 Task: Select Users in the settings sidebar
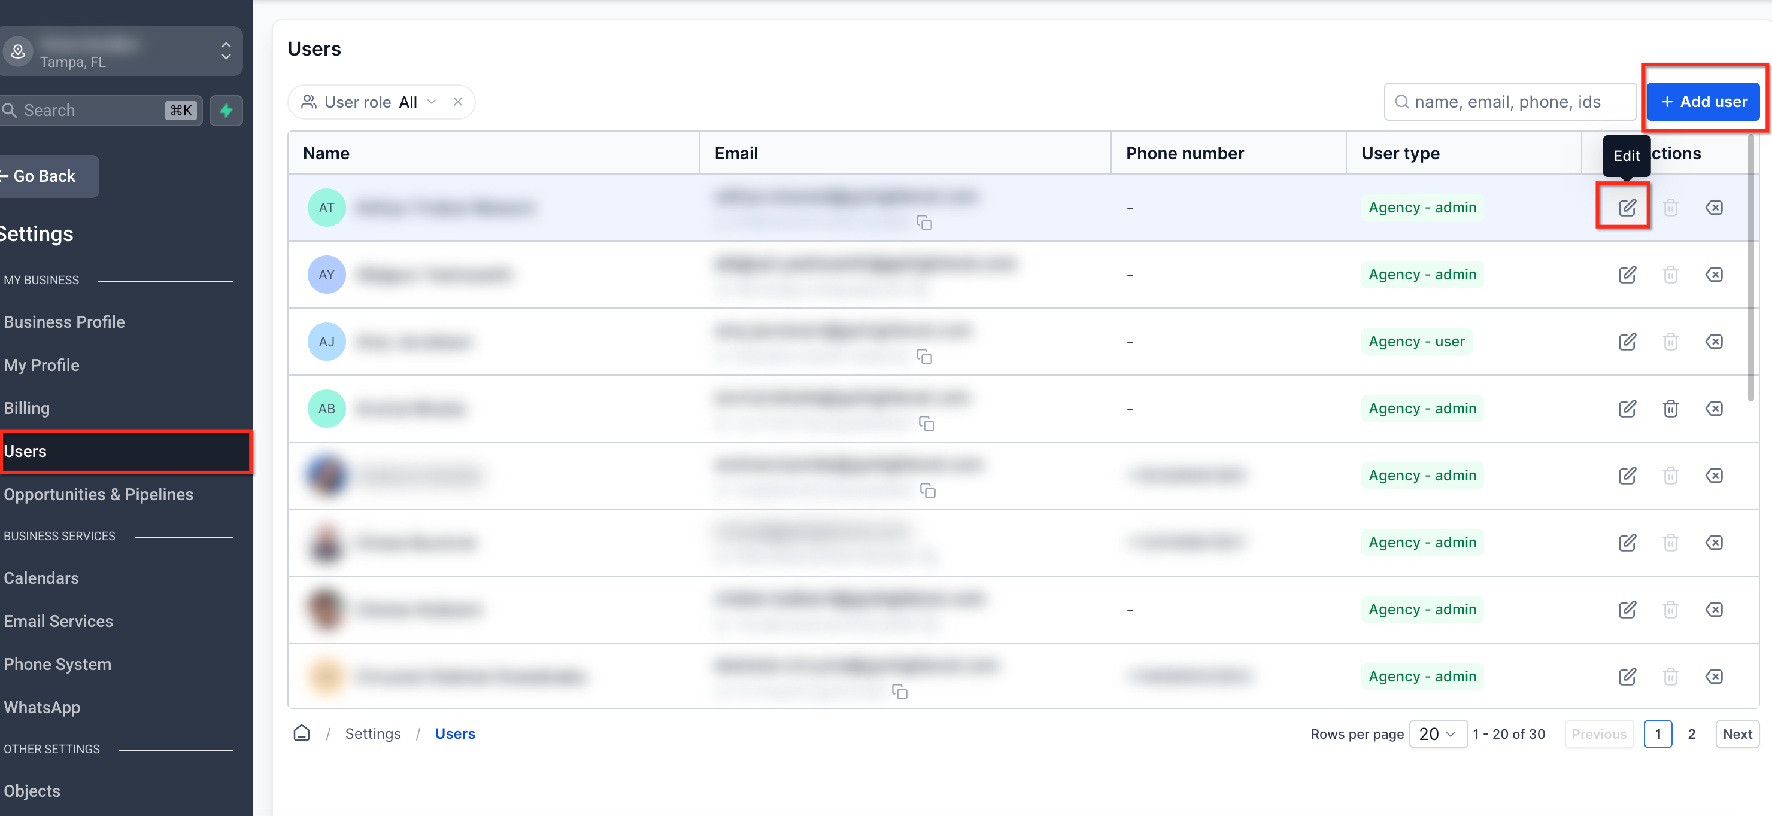click(x=126, y=451)
